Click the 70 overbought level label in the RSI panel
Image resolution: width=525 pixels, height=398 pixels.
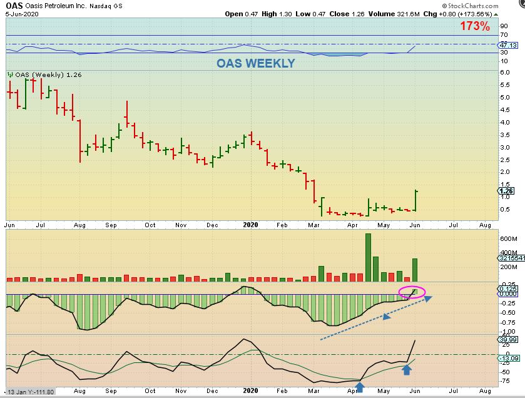(x=504, y=35)
